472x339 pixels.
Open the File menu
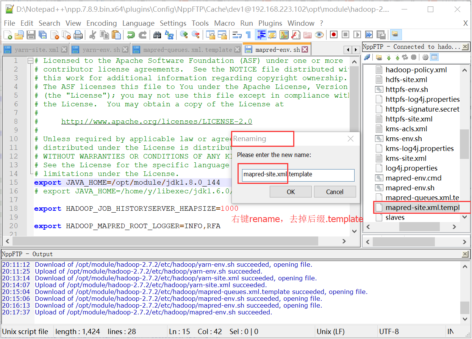[x=9, y=23]
